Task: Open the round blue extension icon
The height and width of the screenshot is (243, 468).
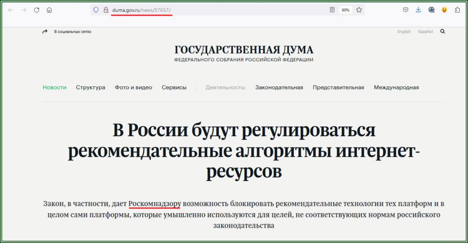Action: (431, 10)
